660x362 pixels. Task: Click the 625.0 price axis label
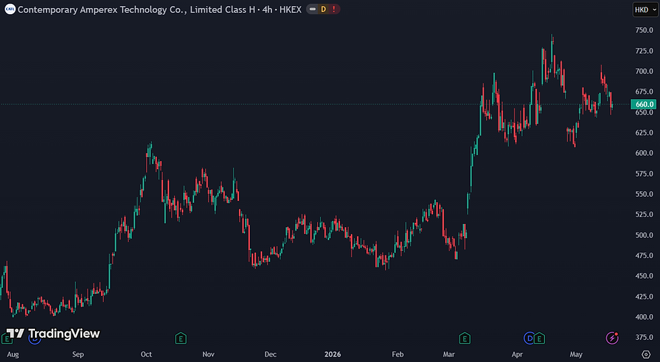644,133
